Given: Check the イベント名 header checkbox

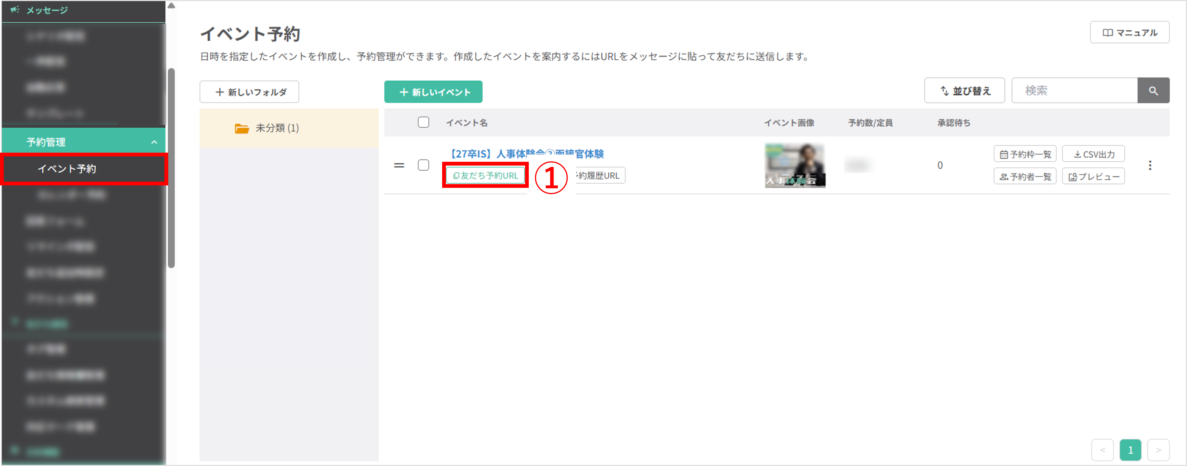Looking at the screenshot, I should [424, 122].
